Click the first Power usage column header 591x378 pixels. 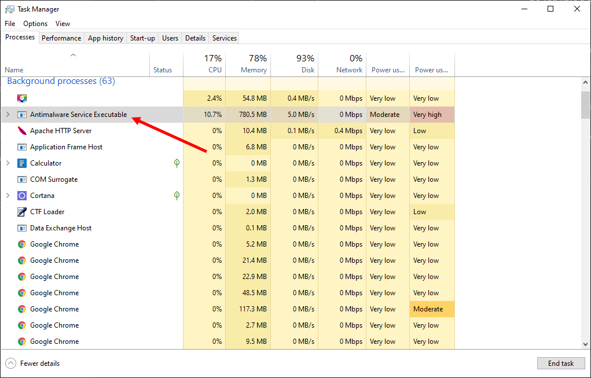point(388,64)
